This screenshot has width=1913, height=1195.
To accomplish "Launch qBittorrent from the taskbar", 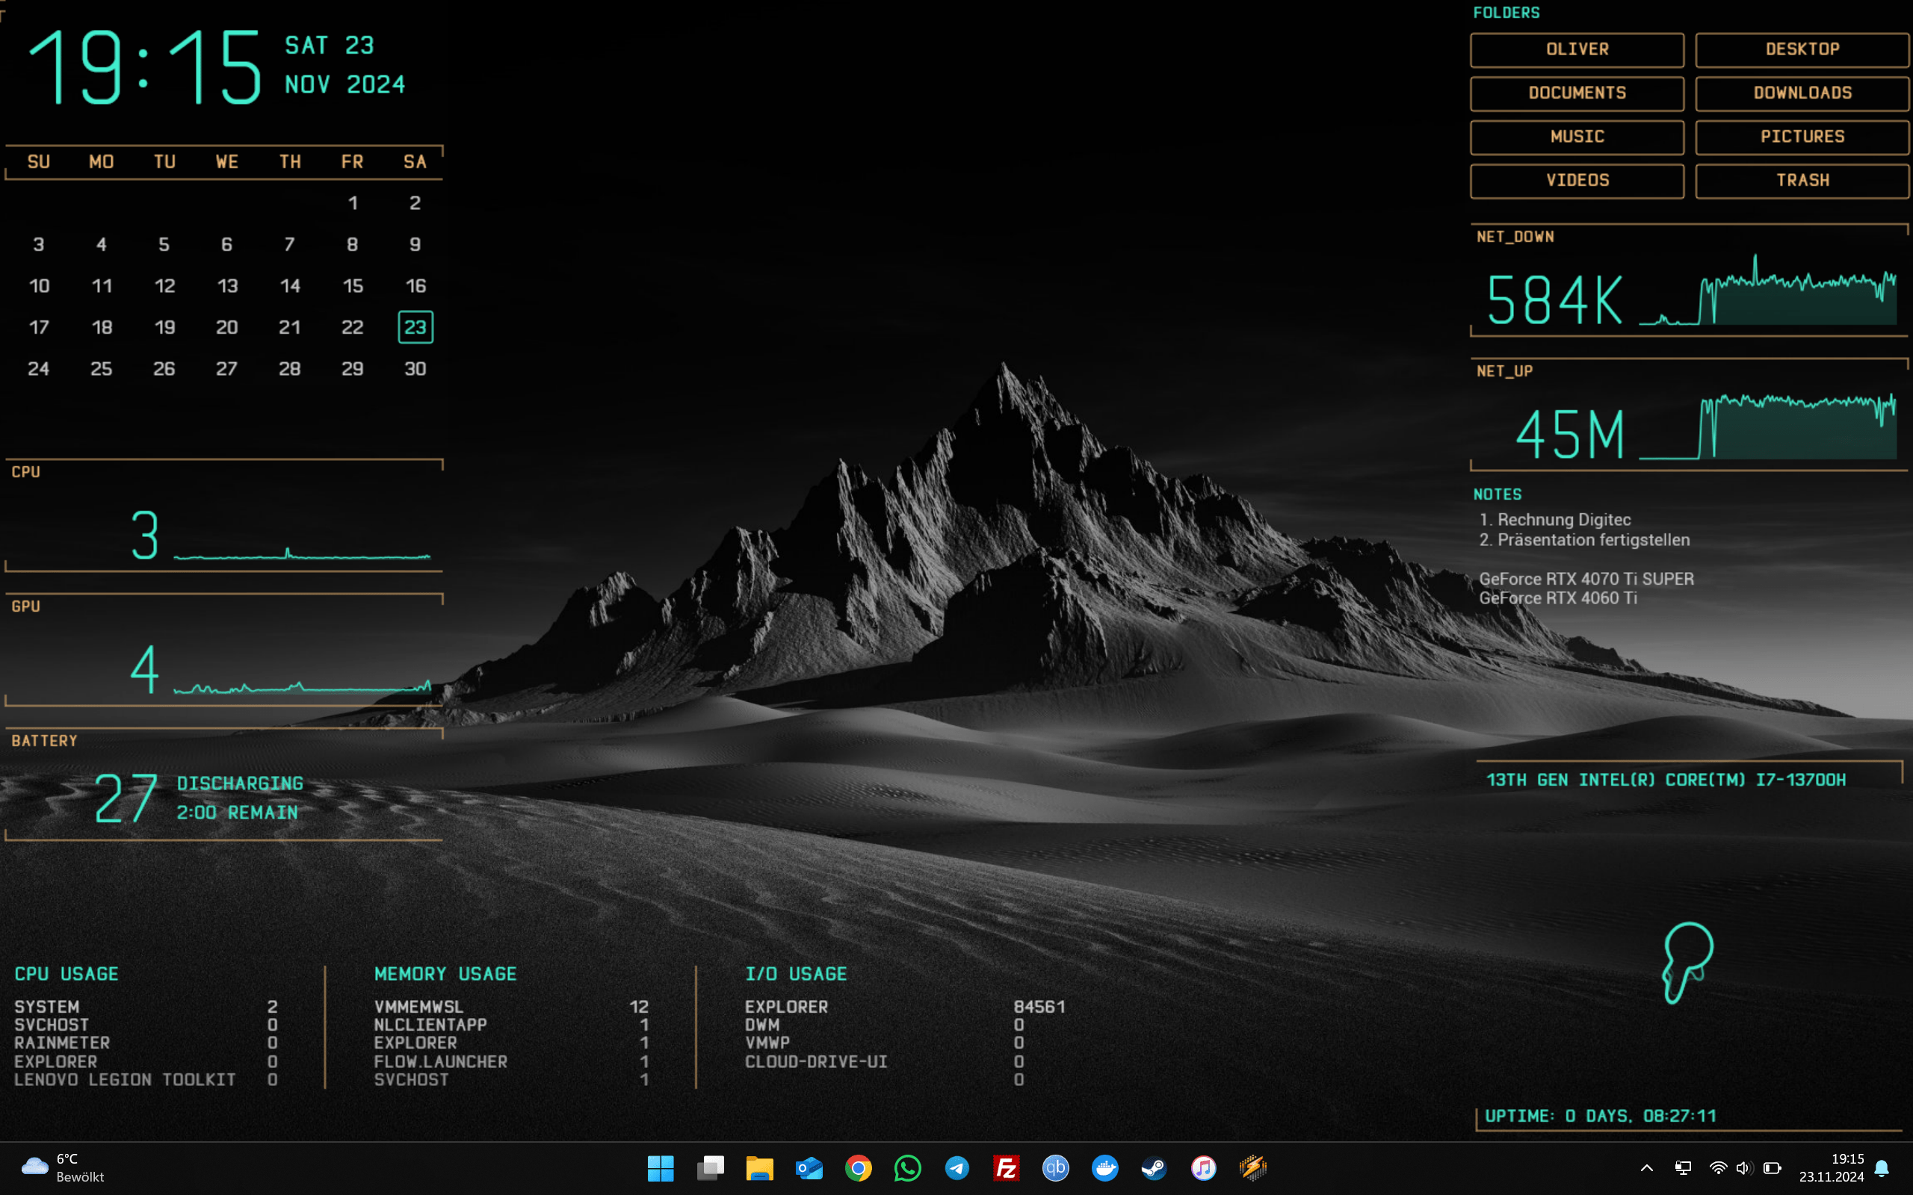I will click(x=1055, y=1167).
